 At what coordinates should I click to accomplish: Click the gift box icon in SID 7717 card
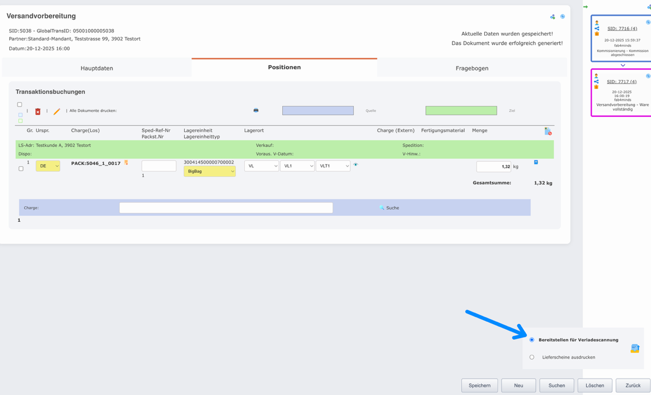pos(596,87)
